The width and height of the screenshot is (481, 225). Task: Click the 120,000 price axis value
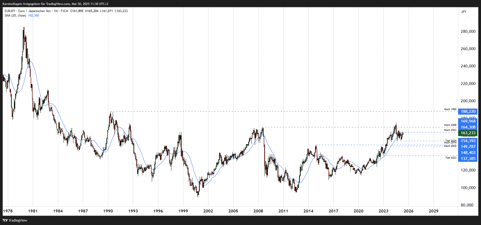click(x=468, y=170)
